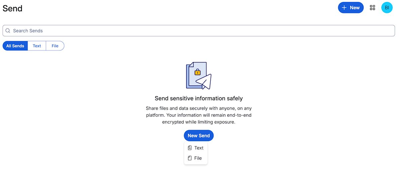Focus the Search Sends field

click(199, 31)
